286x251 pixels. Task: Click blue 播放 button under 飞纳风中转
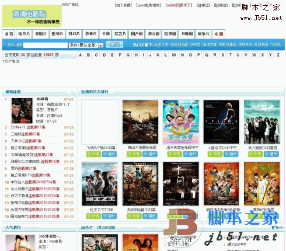109,154
